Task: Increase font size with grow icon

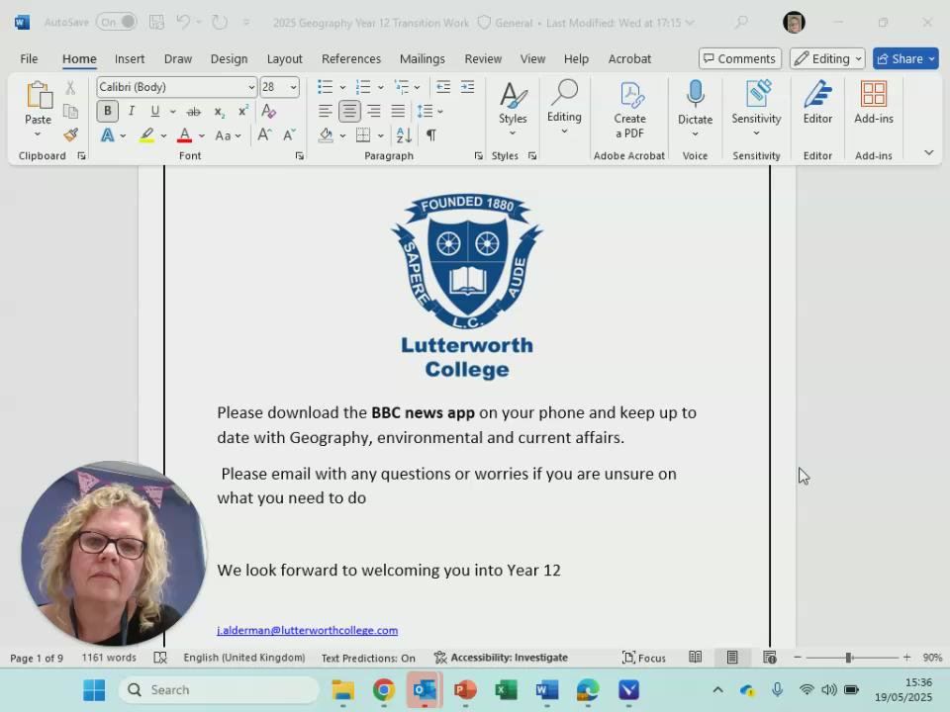Action: coord(264,135)
